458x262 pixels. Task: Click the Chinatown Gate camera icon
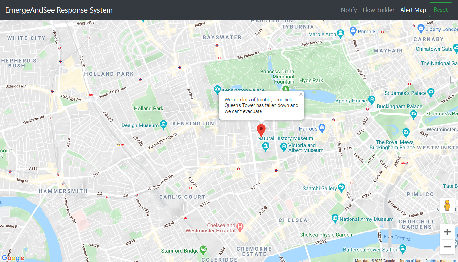coord(455,48)
